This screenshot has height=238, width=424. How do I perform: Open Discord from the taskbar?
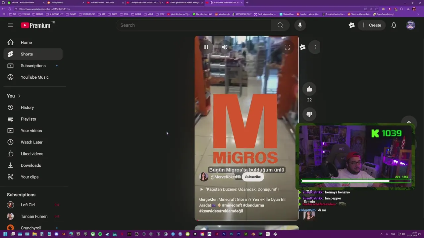[x=56, y=234]
